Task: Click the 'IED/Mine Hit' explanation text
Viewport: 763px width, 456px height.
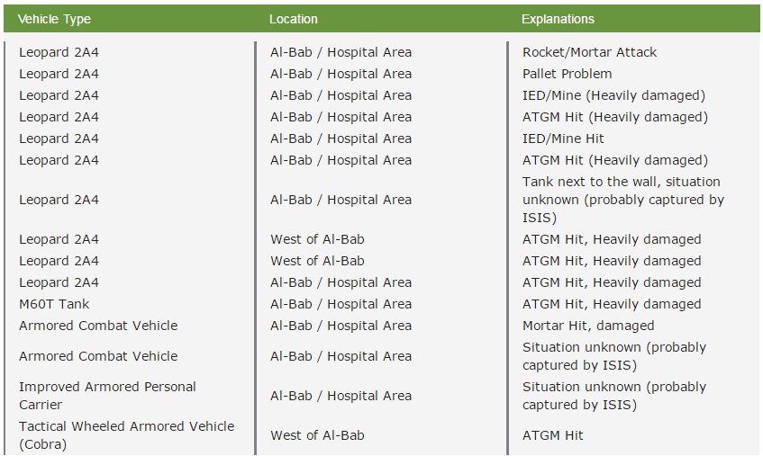Action: click(x=563, y=139)
